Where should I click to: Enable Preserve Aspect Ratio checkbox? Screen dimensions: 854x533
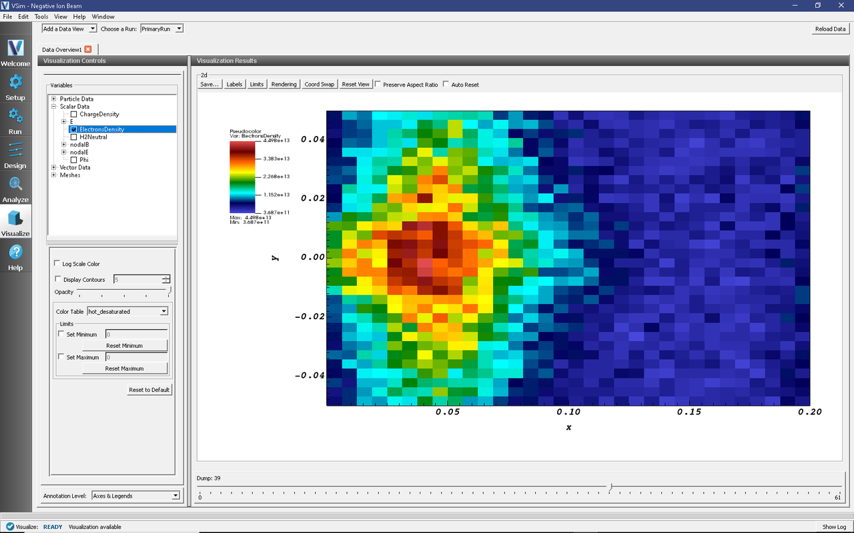click(378, 85)
